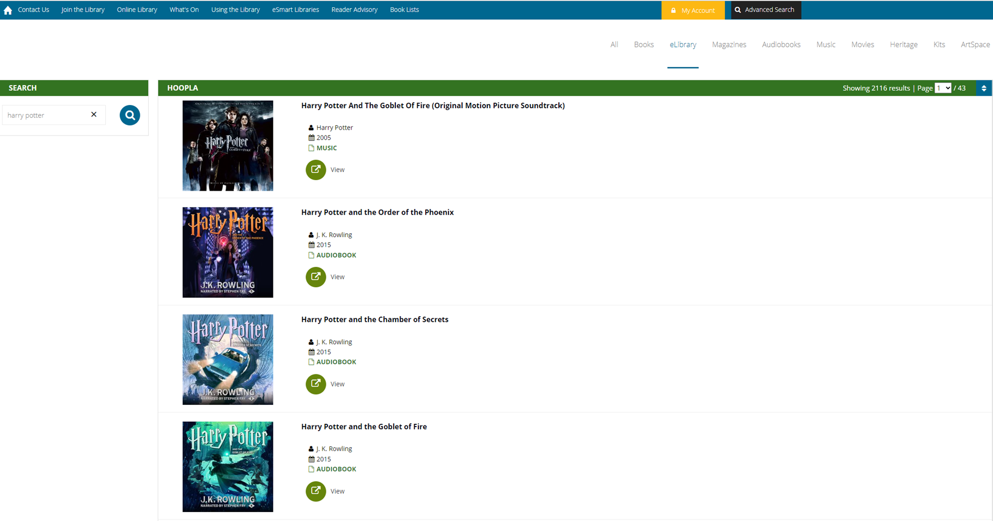Open Reader Advisory menu item
Image resolution: width=993 pixels, height=521 pixels.
(354, 9)
